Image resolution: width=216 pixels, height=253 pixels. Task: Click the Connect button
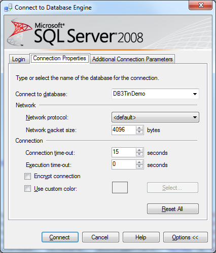point(60,237)
